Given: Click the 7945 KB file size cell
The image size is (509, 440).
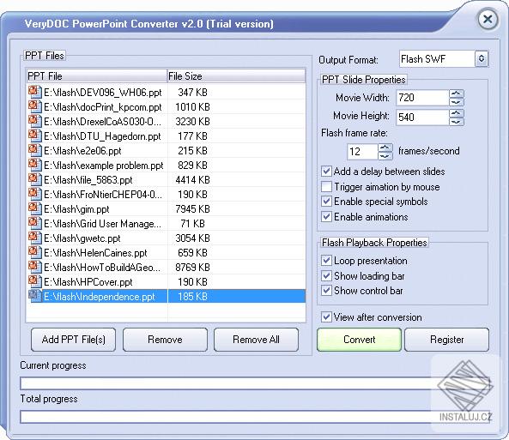Looking at the screenshot, I should (x=192, y=209).
